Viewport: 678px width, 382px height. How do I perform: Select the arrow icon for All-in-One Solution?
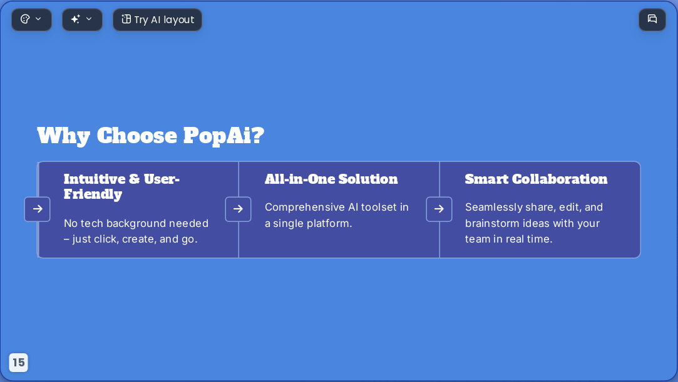point(239,209)
